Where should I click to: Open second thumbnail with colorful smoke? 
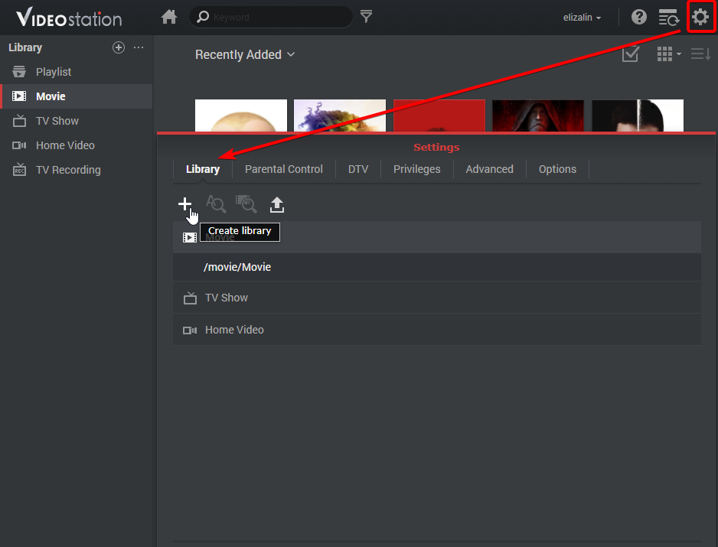pyautogui.click(x=340, y=116)
